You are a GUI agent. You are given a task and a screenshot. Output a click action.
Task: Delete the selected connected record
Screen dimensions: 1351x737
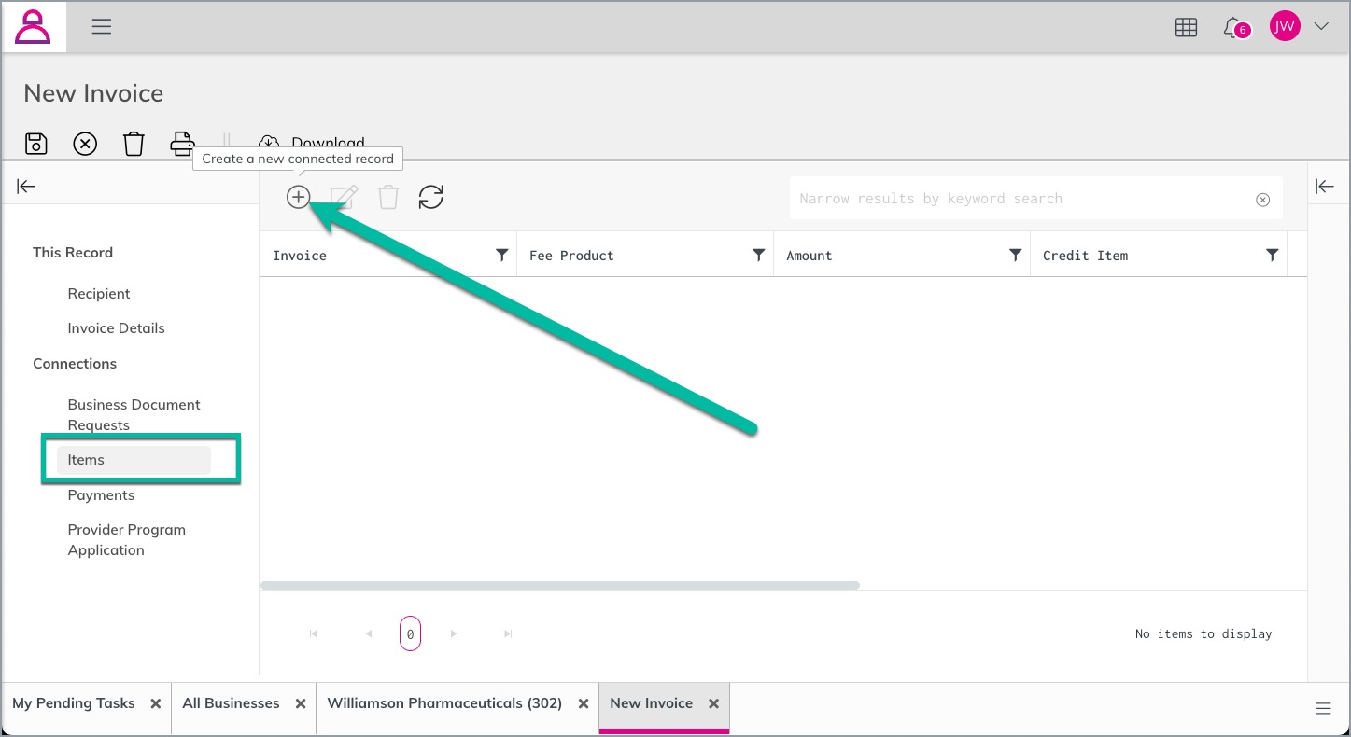(388, 197)
